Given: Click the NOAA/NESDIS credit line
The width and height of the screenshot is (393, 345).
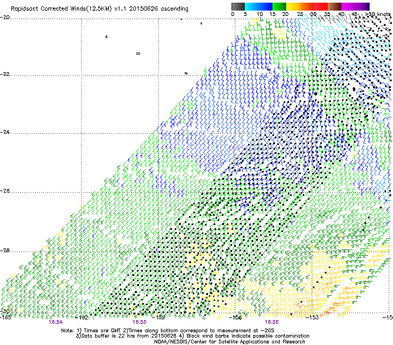Looking at the screenshot, I should pyautogui.click(x=229, y=342).
